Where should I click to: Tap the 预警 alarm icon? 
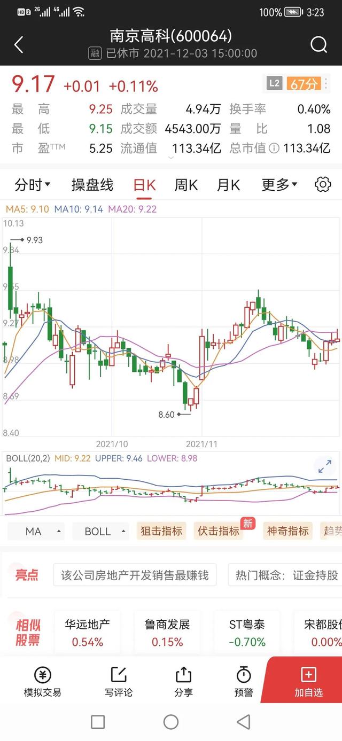[244, 675]
